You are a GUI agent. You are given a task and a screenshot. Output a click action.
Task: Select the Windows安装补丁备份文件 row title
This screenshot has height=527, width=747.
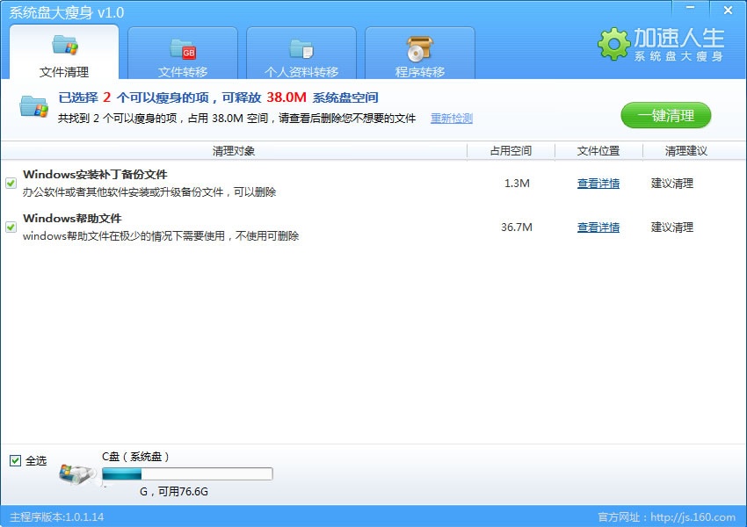tap(95, 175)
